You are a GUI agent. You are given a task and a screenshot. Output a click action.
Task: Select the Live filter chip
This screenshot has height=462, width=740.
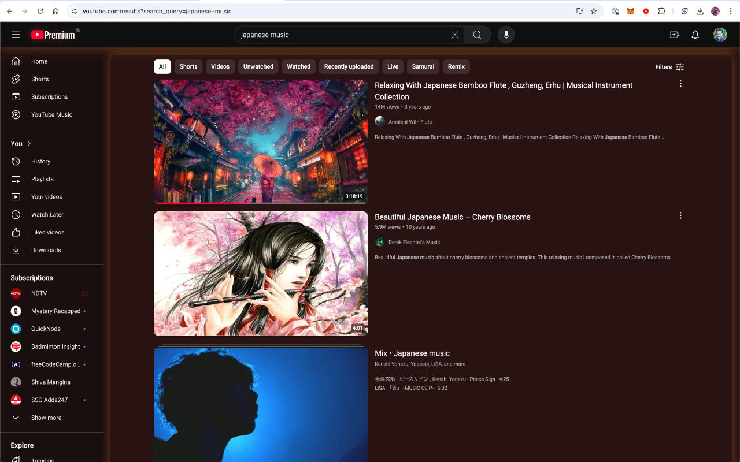[x=393, y=66]
